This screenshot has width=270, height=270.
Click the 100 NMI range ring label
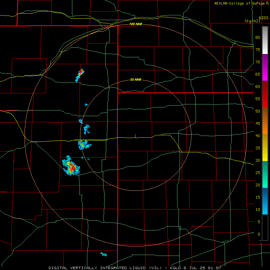136,24
